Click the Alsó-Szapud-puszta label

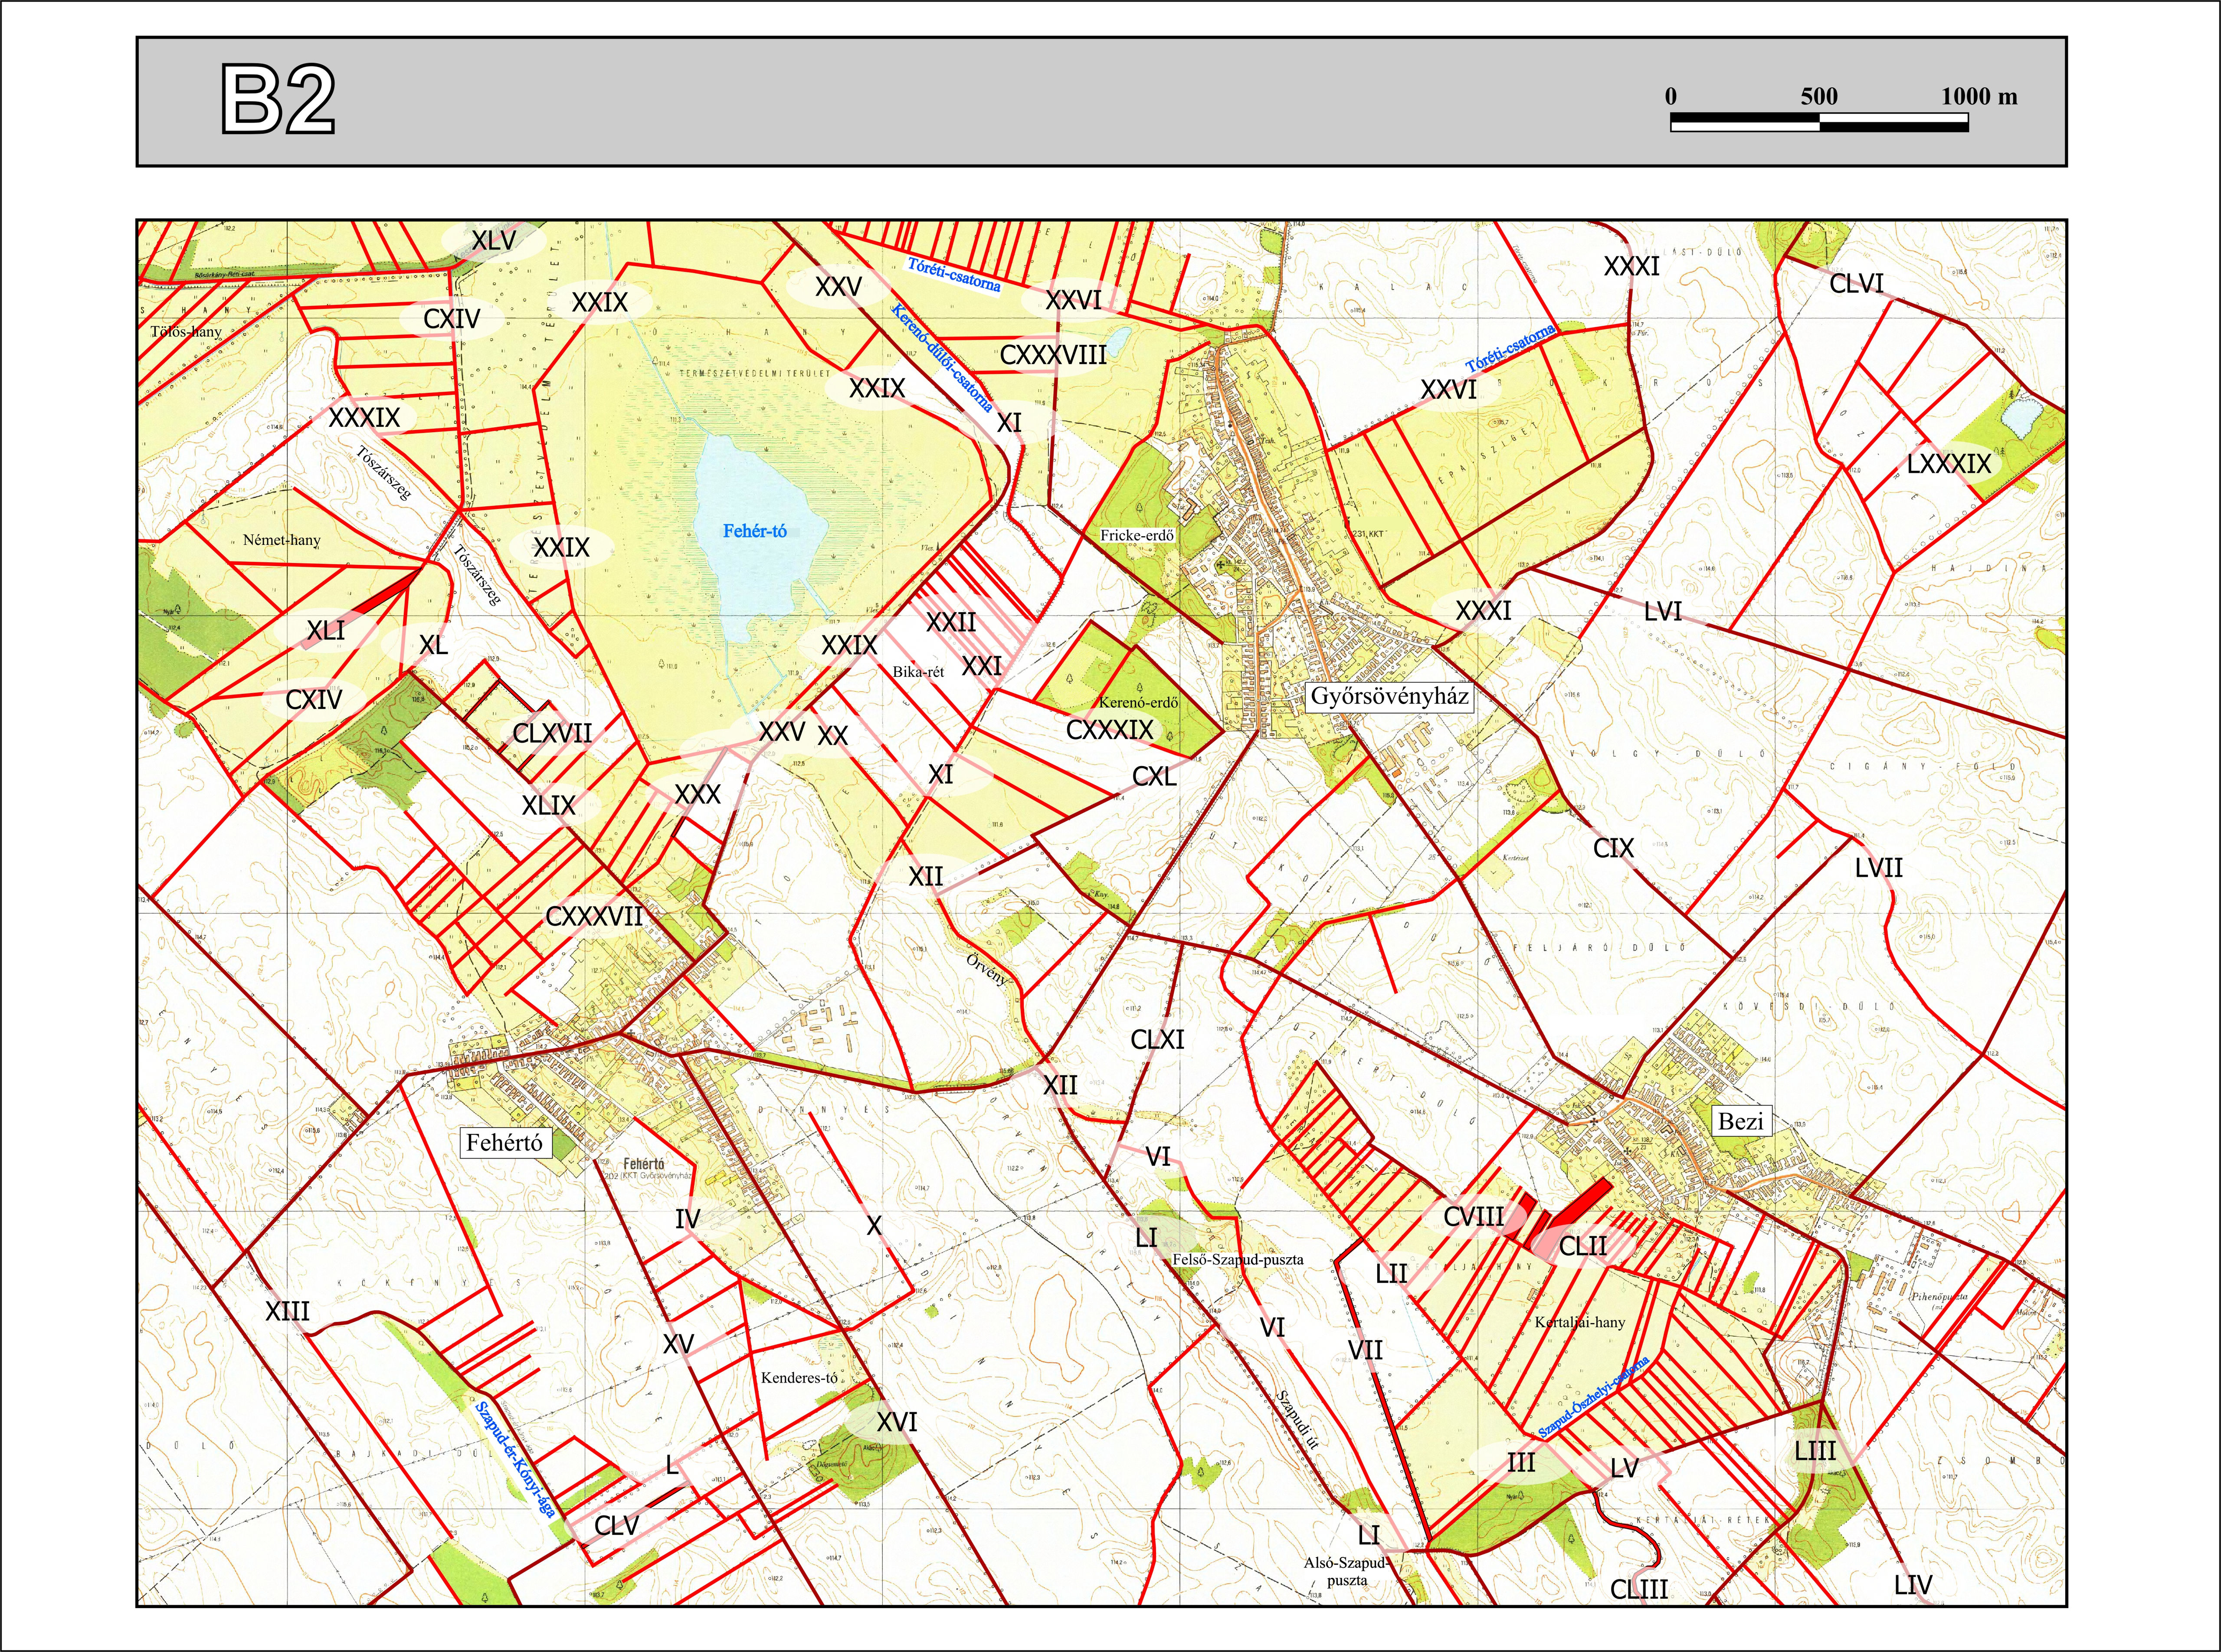1346,1571
